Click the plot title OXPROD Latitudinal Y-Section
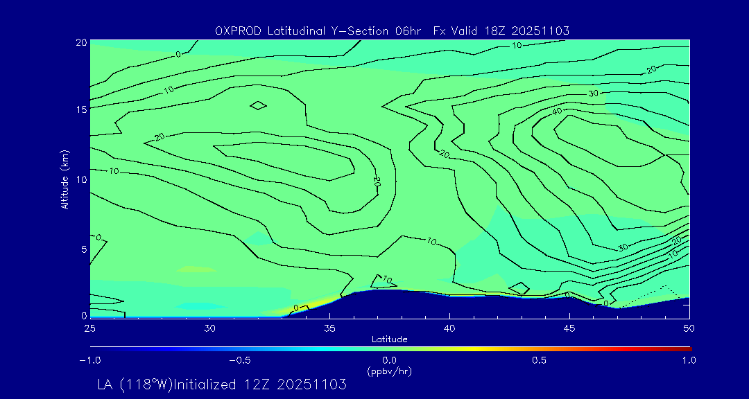The width and height of the screenshot is (749, 399). [x=392, y=30]
